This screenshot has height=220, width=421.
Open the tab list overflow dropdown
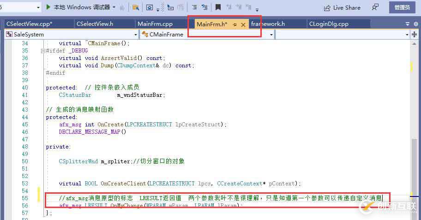408,24
